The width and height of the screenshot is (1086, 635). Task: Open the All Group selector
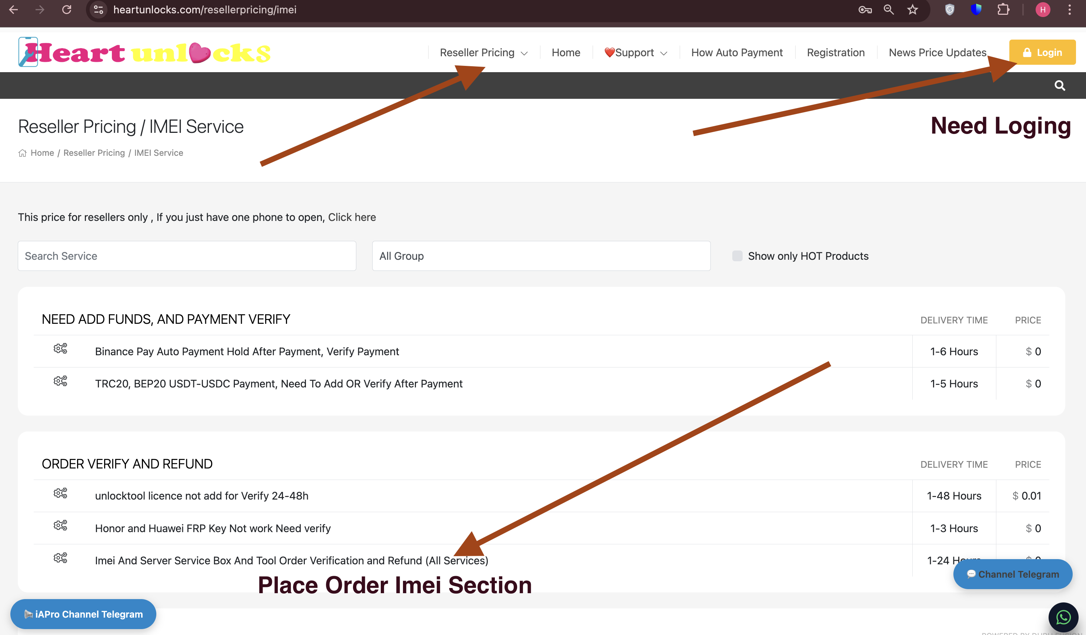[x=541, y=256]
